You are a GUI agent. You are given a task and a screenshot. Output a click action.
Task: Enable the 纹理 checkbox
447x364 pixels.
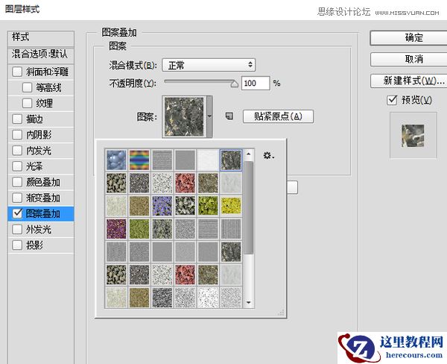point(27,103)
